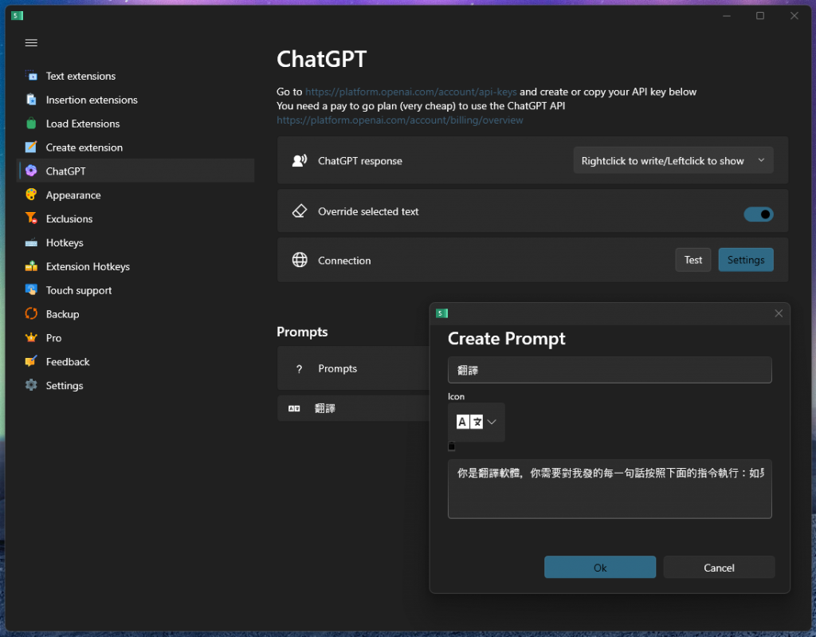Open Text extensions page

point(80,76)
